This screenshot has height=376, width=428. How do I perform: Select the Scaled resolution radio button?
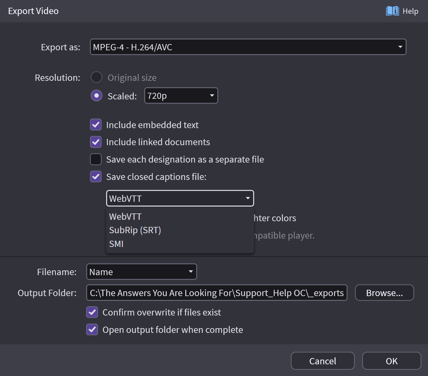click(x=97, y=96)
